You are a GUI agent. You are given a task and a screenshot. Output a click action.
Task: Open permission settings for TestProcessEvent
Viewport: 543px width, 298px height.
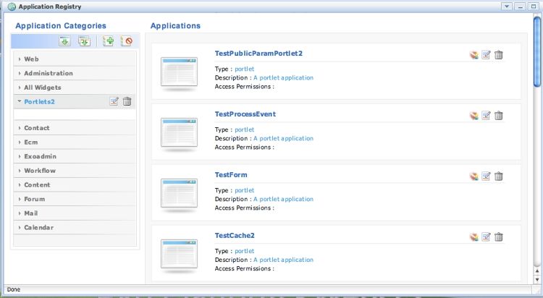pyautogui.click(x=473, y=116)
